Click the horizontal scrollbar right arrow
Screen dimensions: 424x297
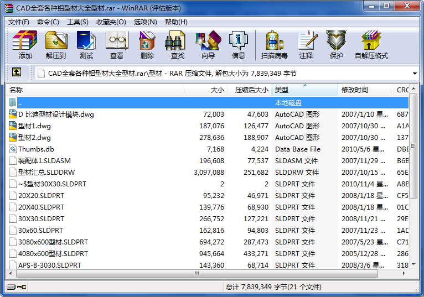(x=404, y=273)
